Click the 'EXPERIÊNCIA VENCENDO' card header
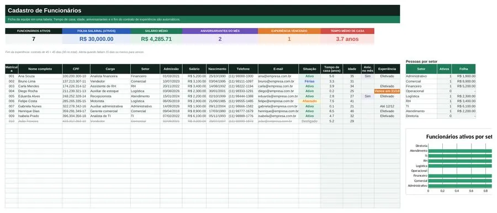 tap(289, 31)
